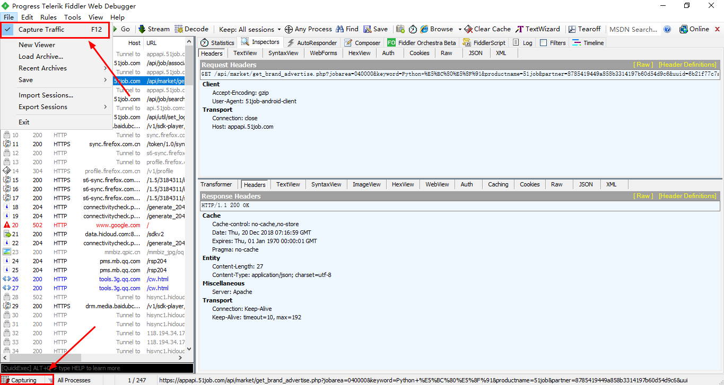Open the response Caching tab
Screen dimensions: 724x385
(498, 184)
